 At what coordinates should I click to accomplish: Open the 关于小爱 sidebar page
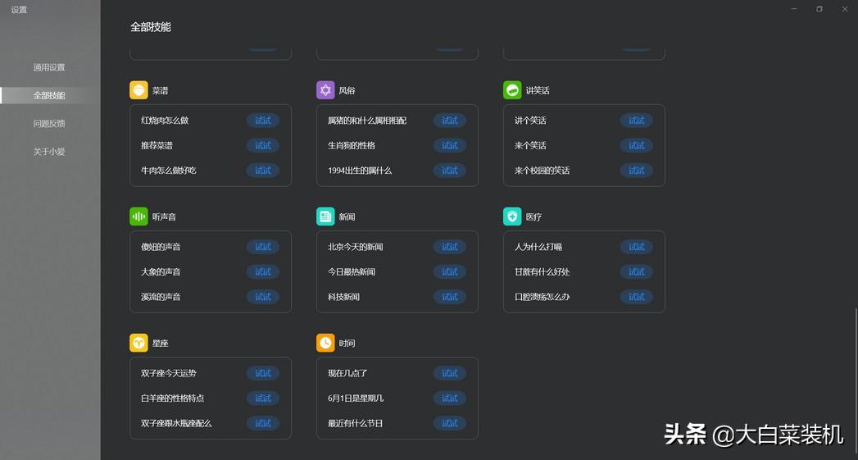(x=49, y=152)
